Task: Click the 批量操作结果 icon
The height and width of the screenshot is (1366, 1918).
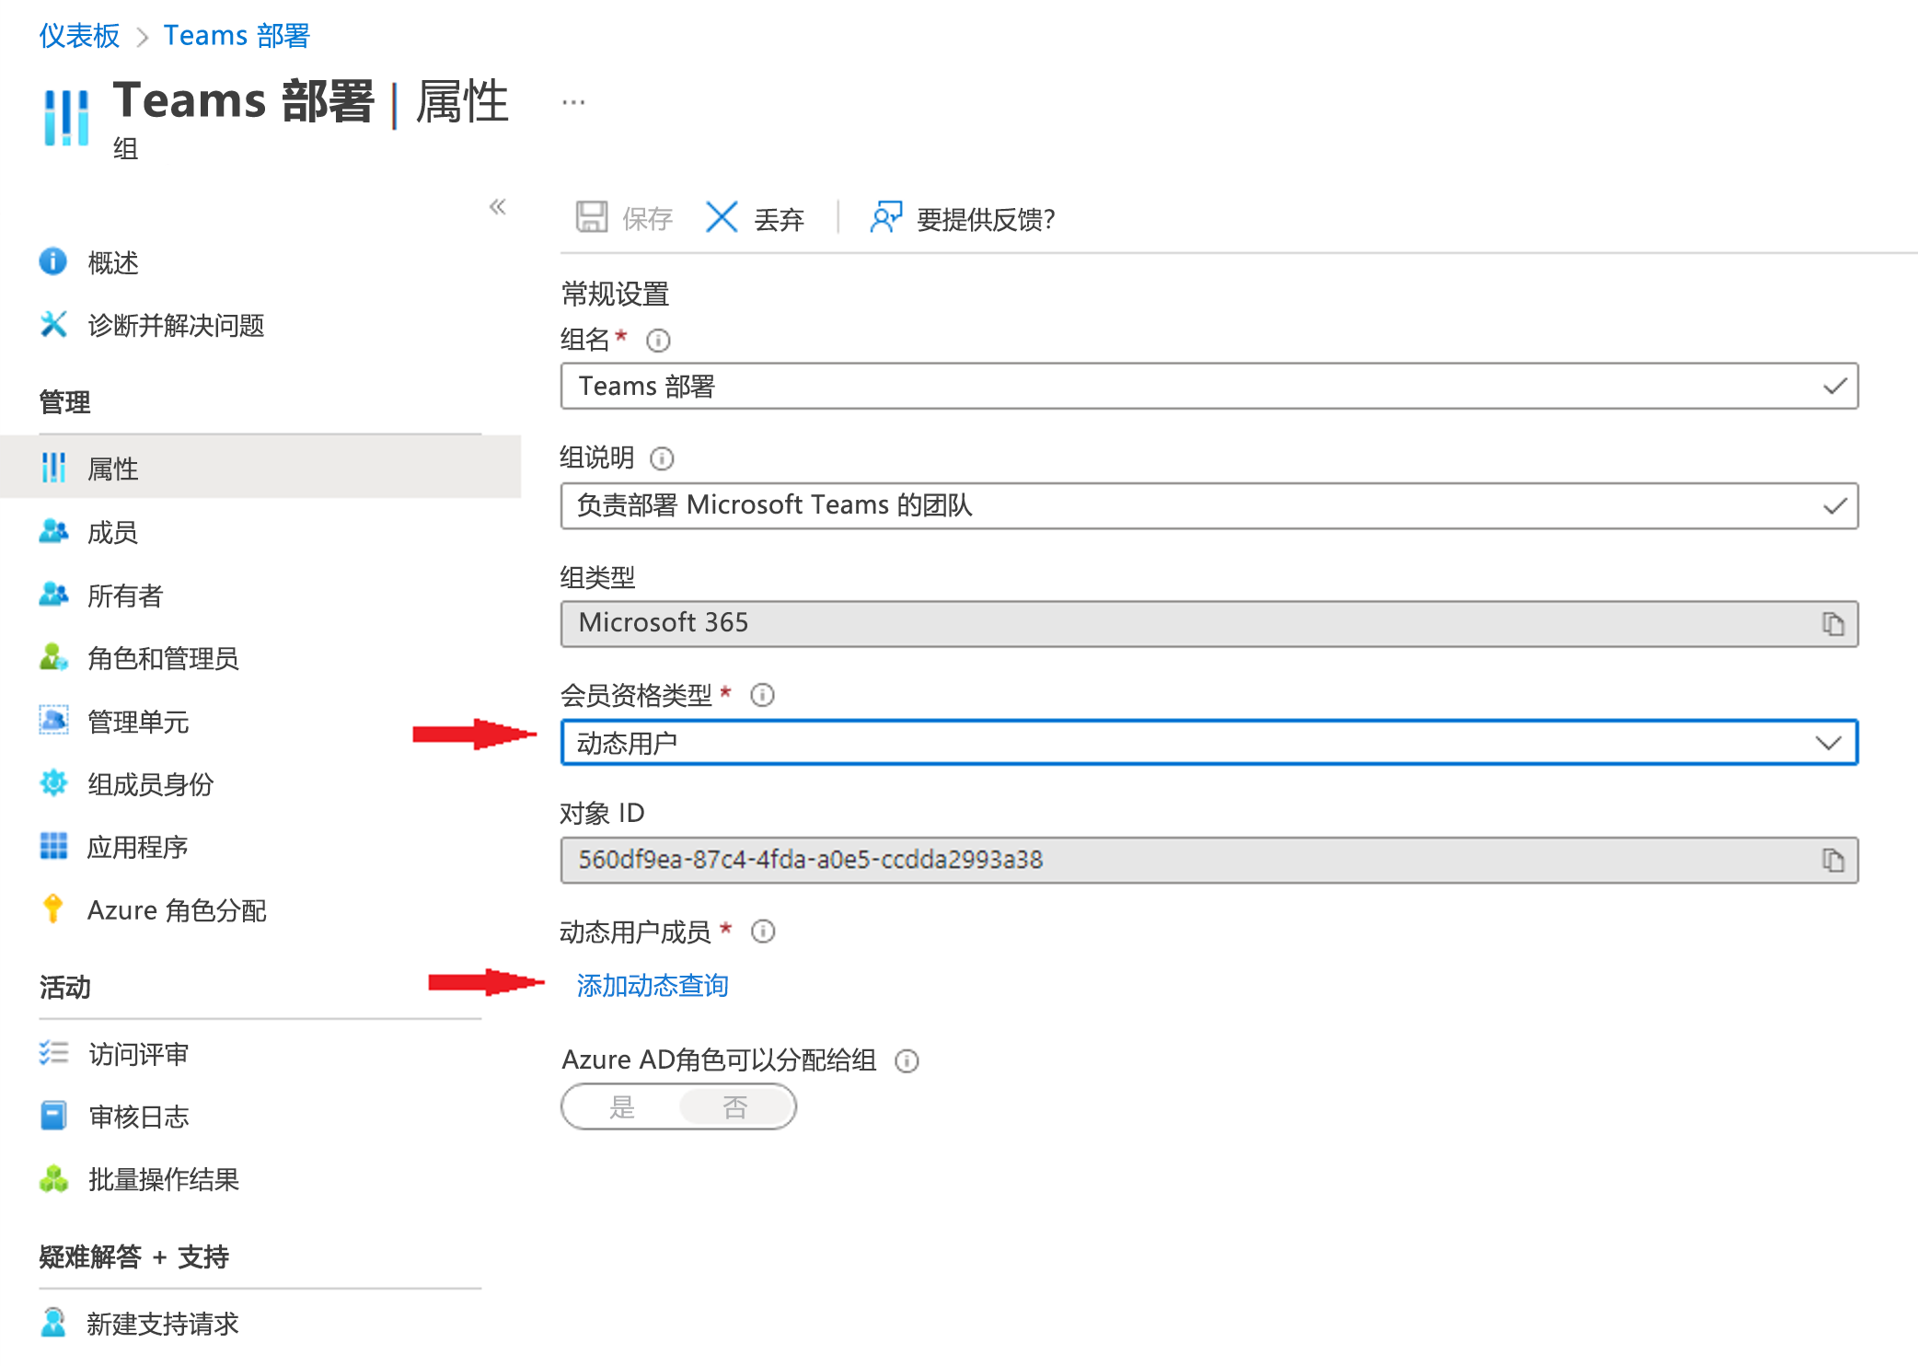Action: [x=53, y=1178]
